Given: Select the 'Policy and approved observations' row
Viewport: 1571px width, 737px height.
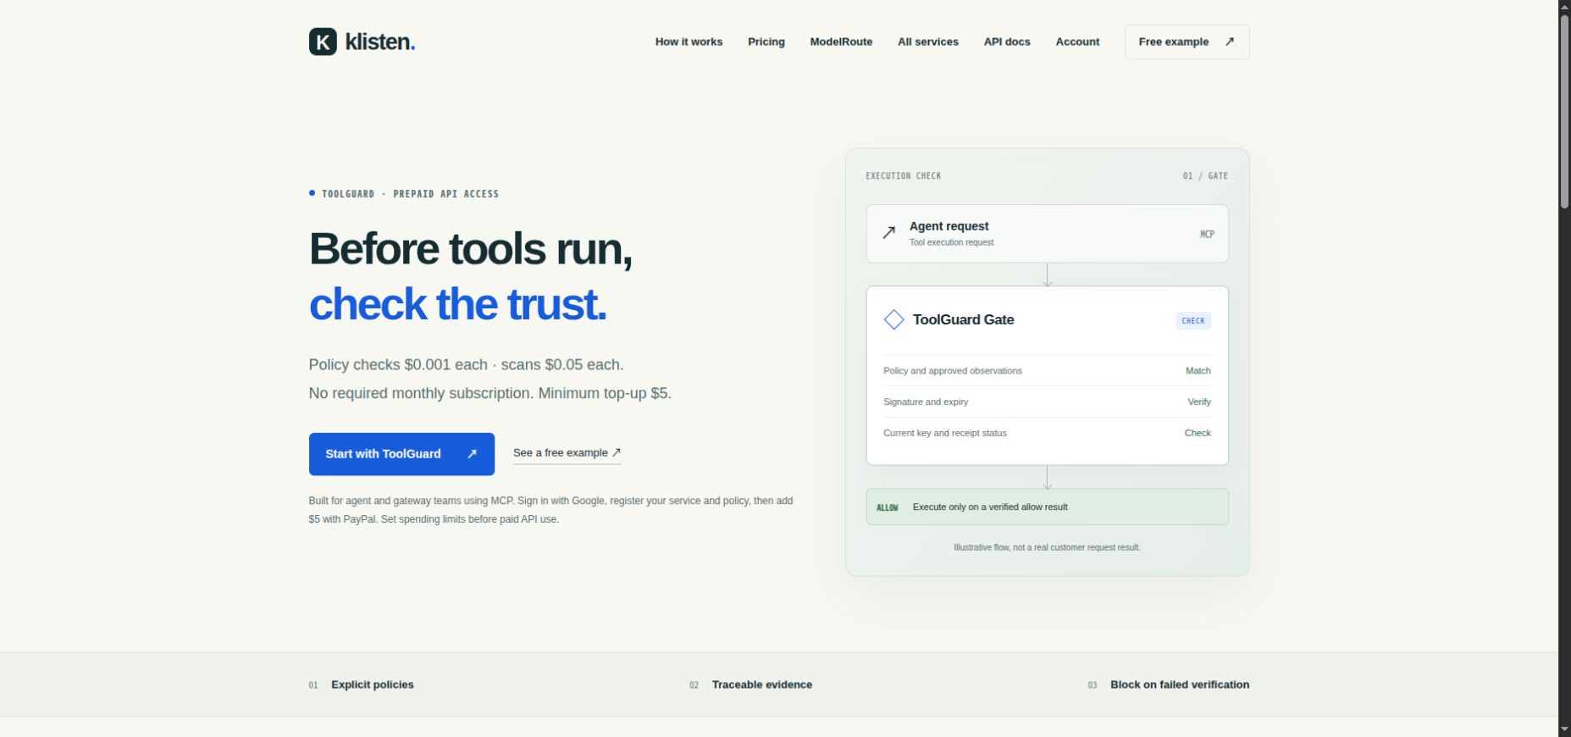Looking at the screenshot, I should tap(1047, 371).
